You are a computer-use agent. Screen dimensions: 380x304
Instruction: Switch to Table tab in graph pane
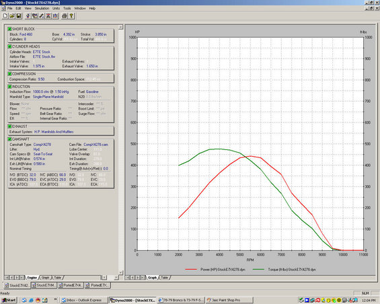point(164,278)
